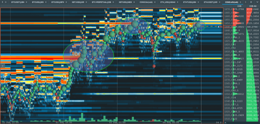Click the 03 Feb 18:00 time label
Screen dimensions: 260x124
(64, 123)
